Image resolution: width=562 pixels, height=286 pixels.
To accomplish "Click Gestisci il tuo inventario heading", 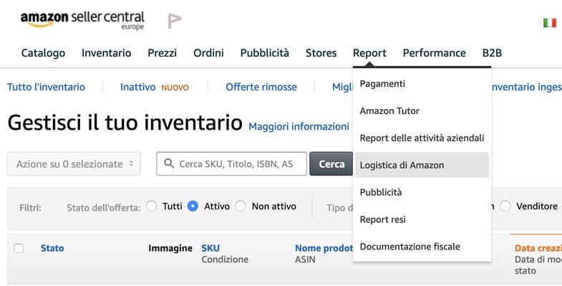I will [125, 123].
